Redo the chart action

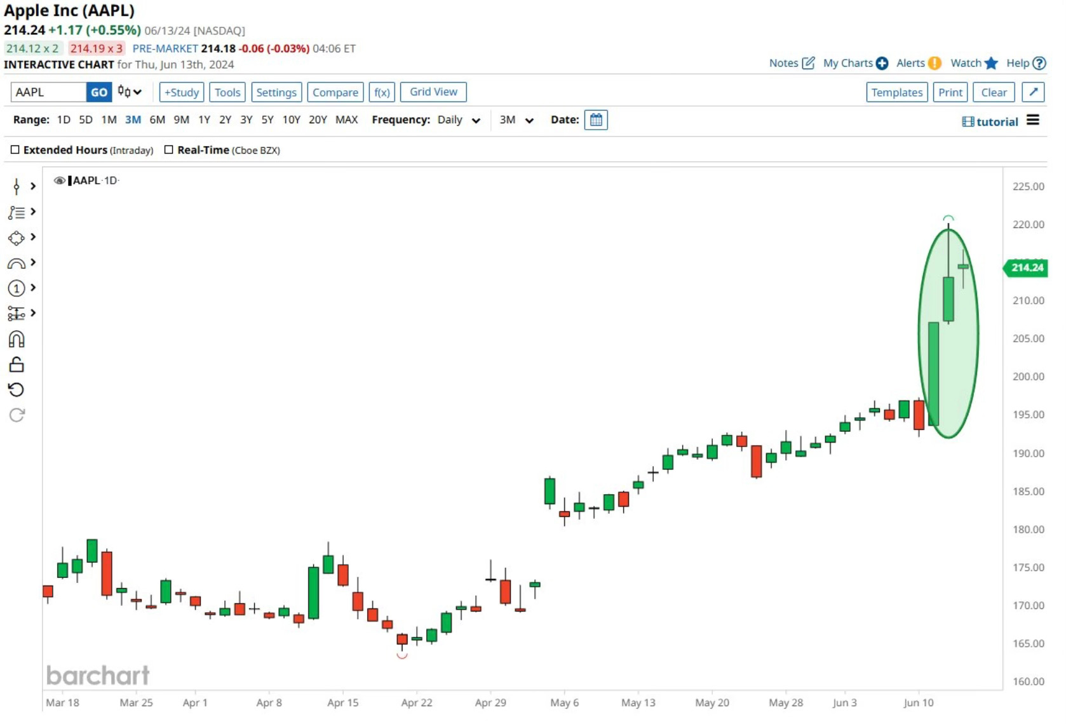click(17, 415)
